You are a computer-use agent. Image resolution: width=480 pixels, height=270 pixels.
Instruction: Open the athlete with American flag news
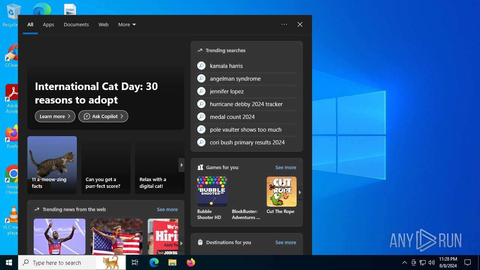click(117, 237)
